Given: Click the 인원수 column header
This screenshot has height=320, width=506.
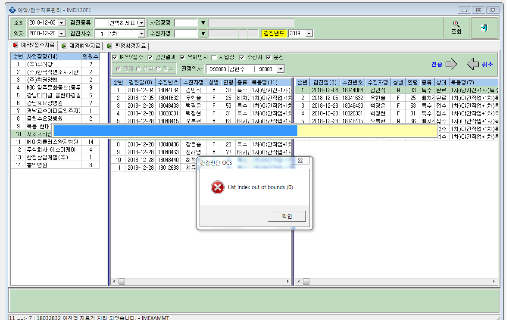Looking at the screenshot, I should [90, 56].
